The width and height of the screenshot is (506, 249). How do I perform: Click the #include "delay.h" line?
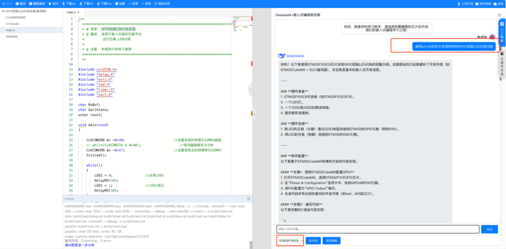[x=97, y=74]
